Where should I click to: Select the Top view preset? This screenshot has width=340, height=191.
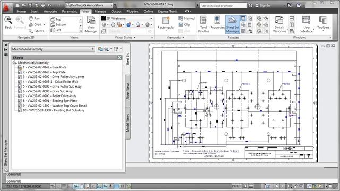56,19
